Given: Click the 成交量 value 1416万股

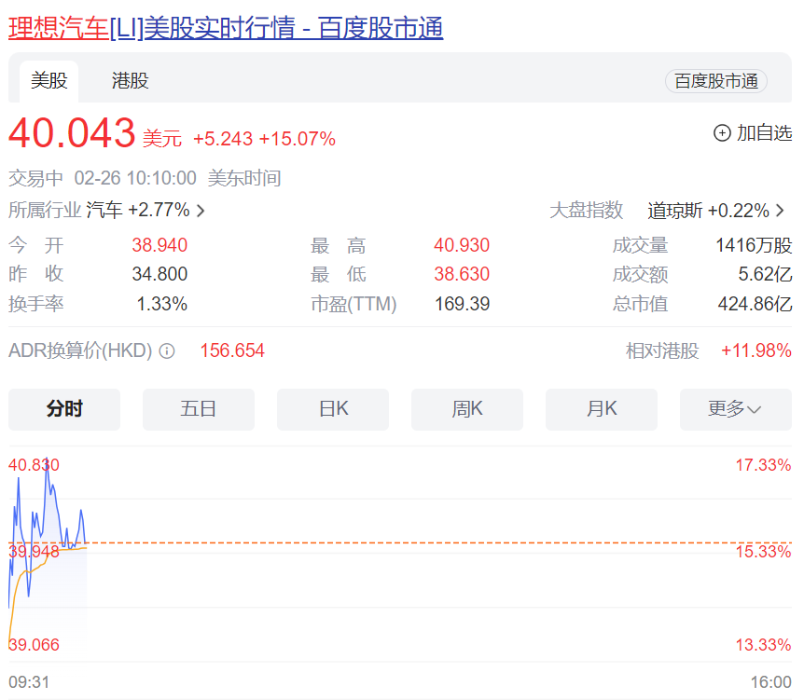Looking at the screenshot, I should click(755, 245).
